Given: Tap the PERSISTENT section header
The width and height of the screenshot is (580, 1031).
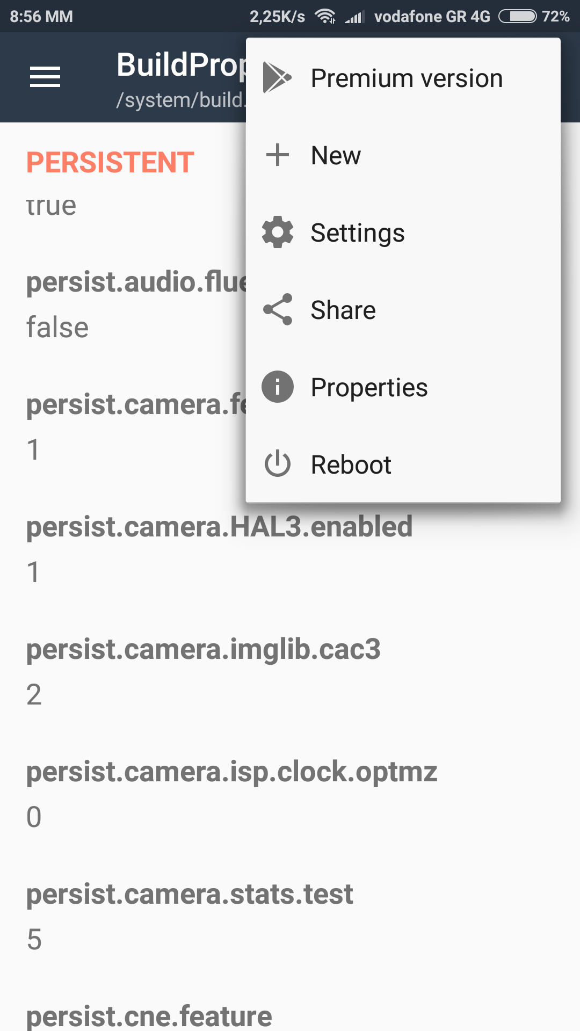Looking at the screenshot, I should (x=110, y=163).
